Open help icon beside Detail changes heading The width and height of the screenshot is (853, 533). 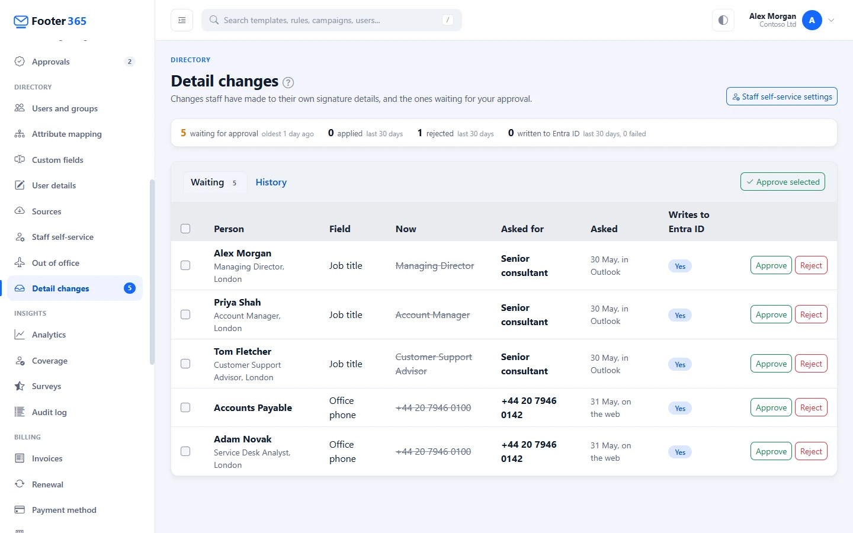pyautogui.click(x=288, y=82)
